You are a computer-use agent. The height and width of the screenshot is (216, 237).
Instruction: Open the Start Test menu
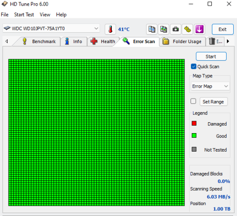[x=24, y=15]
